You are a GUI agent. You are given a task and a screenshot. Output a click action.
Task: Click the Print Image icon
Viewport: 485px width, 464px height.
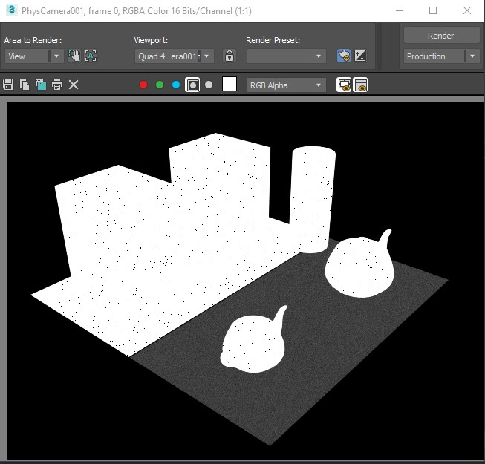tap(57, 85)
